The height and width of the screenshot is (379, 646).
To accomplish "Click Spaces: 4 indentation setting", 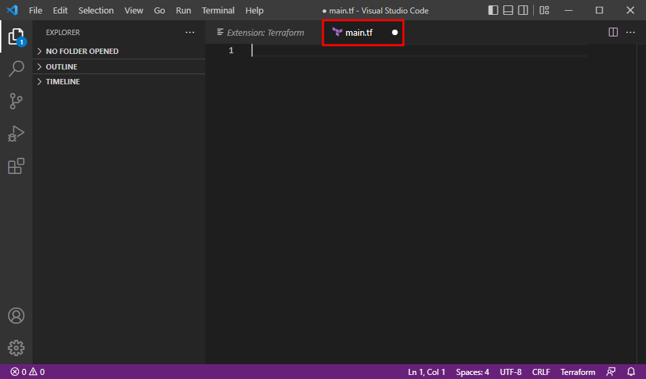I will click(x=472, y=372).
